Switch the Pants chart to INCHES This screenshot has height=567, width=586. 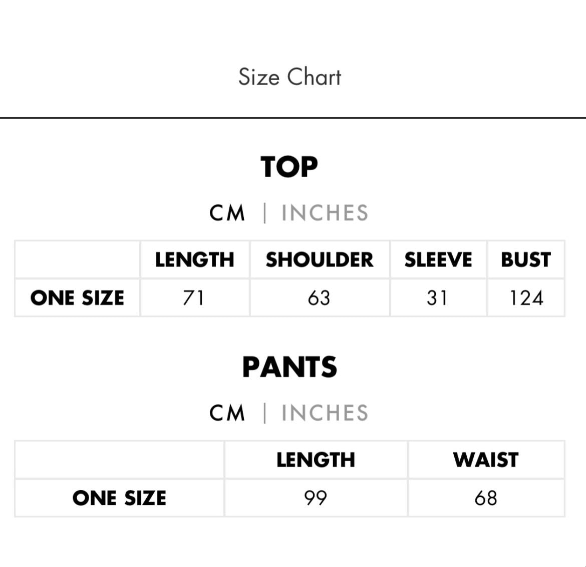coord(325,413)
